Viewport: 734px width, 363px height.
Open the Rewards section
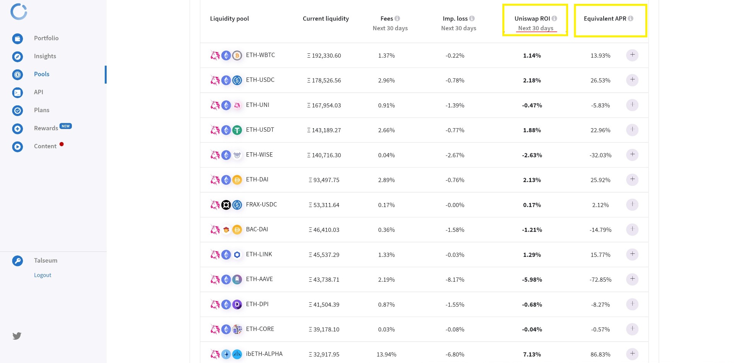[46, 128]
